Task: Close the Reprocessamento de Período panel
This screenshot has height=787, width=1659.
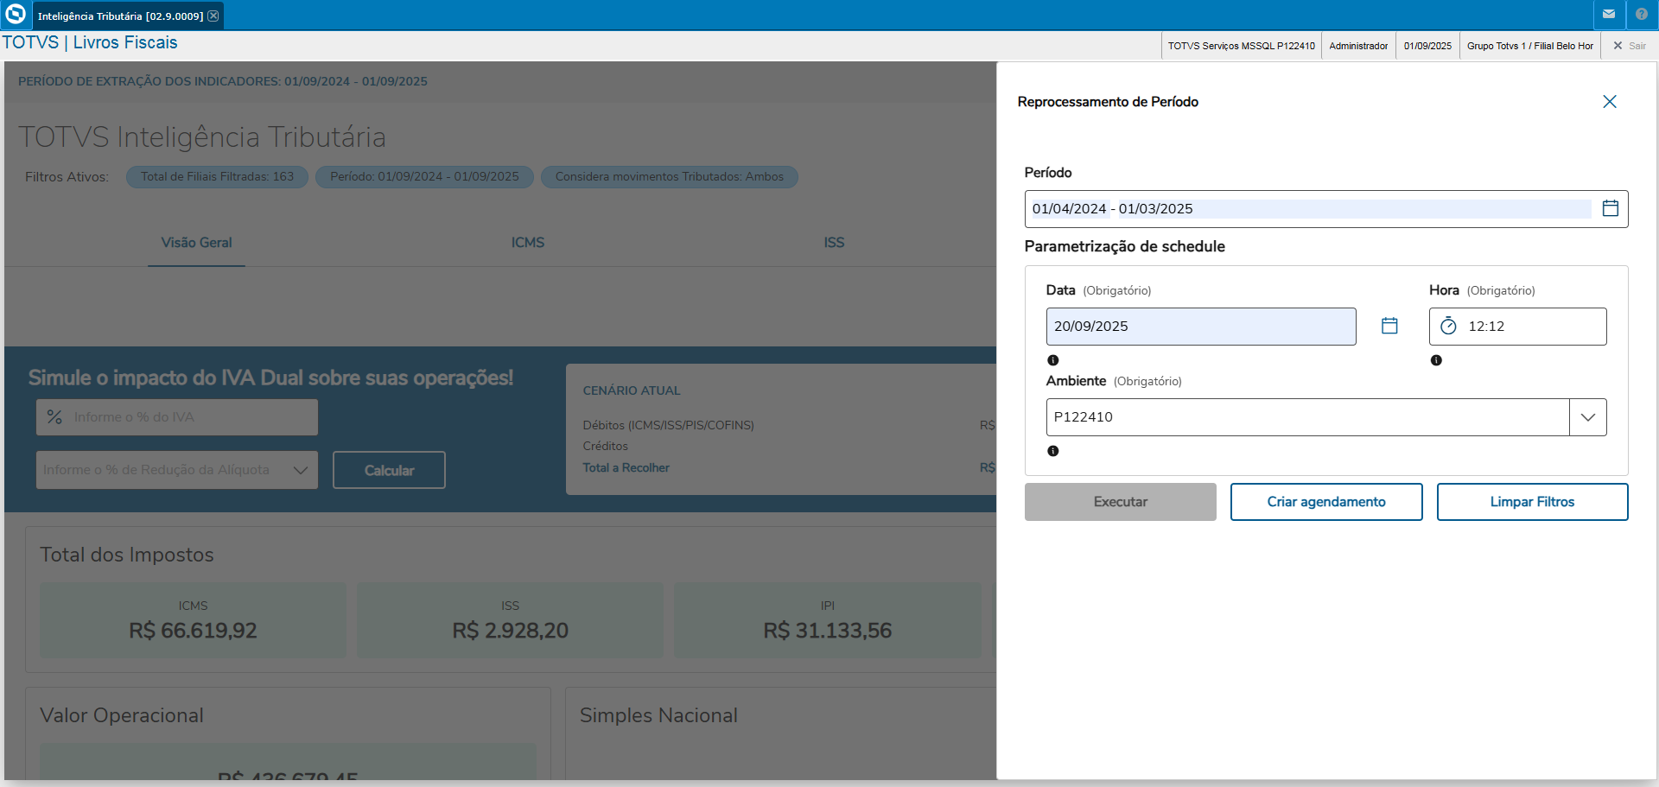Action: (x=1610, y=102)
